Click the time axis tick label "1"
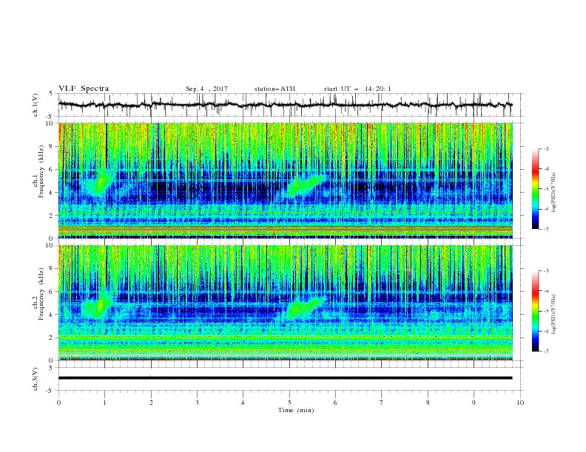This screenshot has width=586, height=452. (x=104, y=403)
